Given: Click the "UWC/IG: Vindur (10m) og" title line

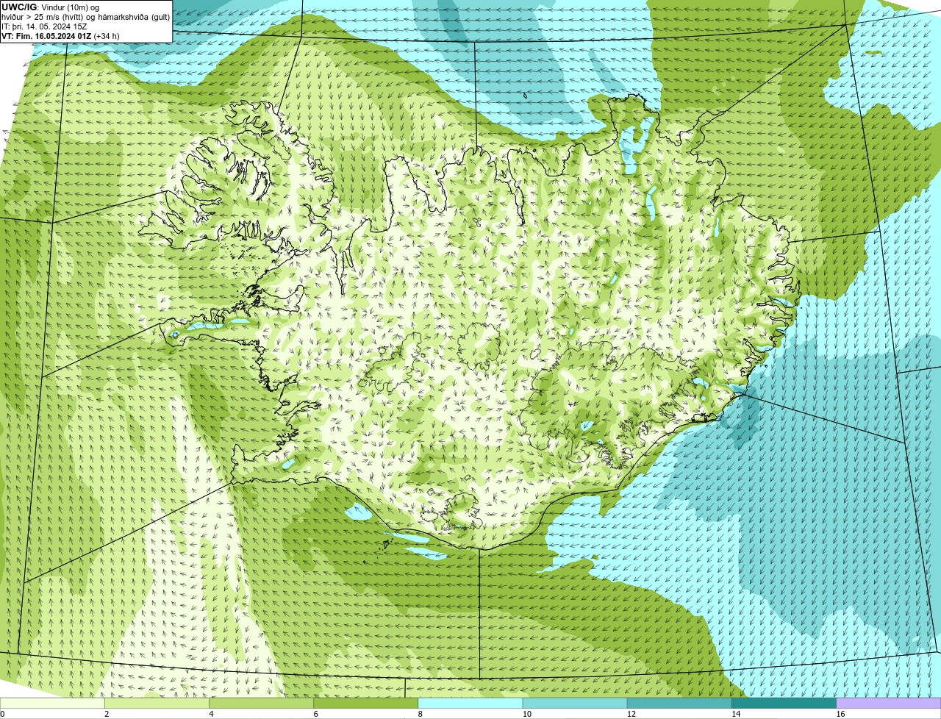Looking at the screenshot, I should click(50, 7).
